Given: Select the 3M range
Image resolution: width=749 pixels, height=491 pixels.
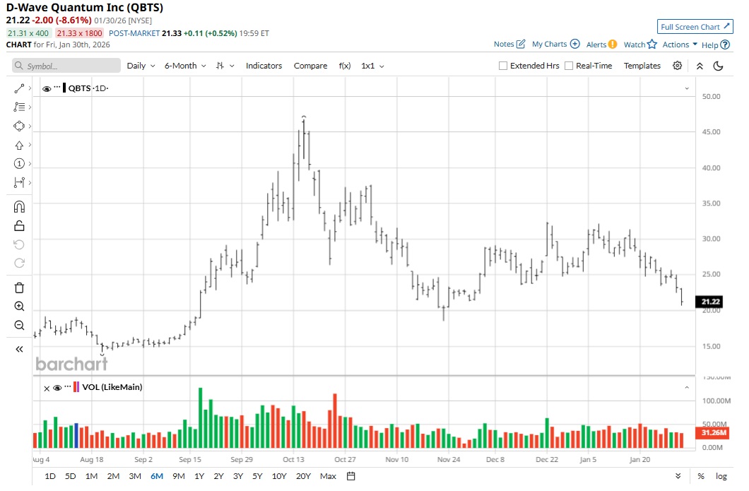Looking at the screenshot, I should tap(135, 476).
